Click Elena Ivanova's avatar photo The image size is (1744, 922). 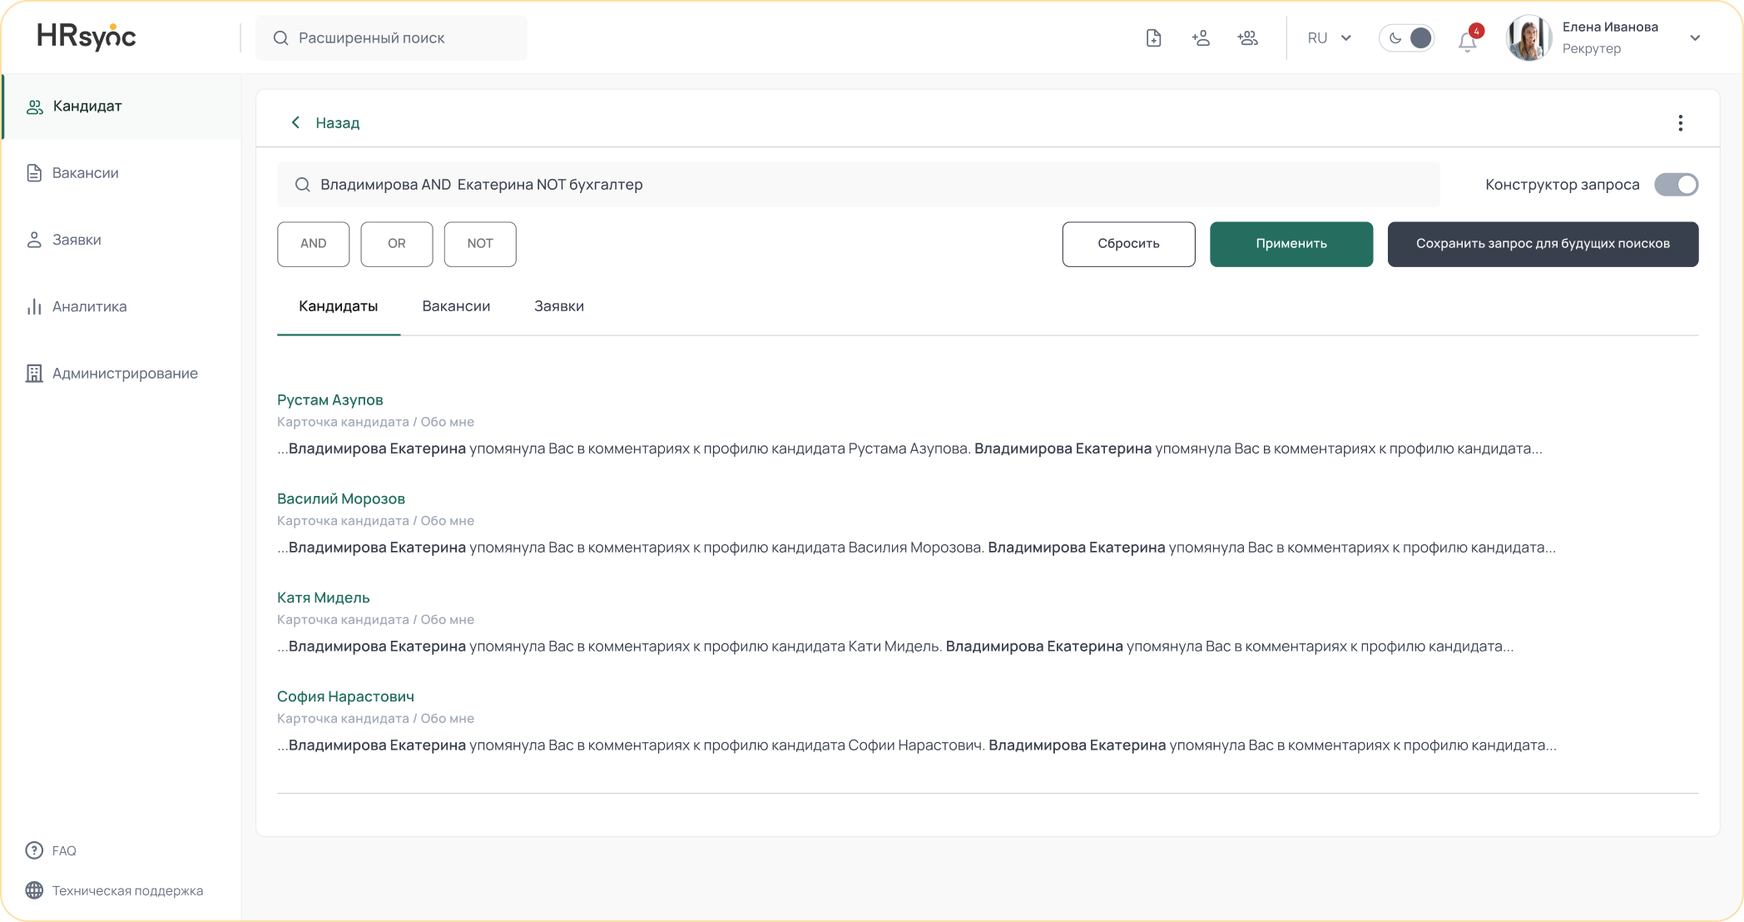click(x=1528, y=38)
